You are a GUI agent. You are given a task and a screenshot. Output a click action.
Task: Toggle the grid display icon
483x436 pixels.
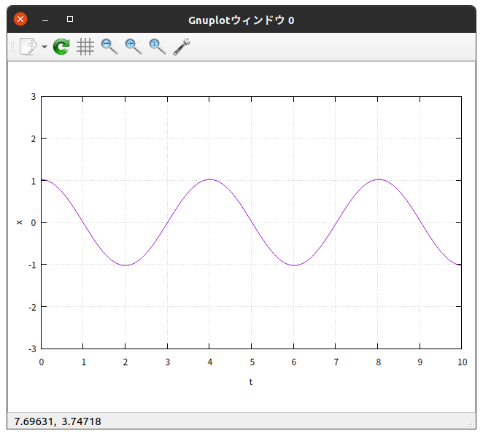[x=85, y=47]
